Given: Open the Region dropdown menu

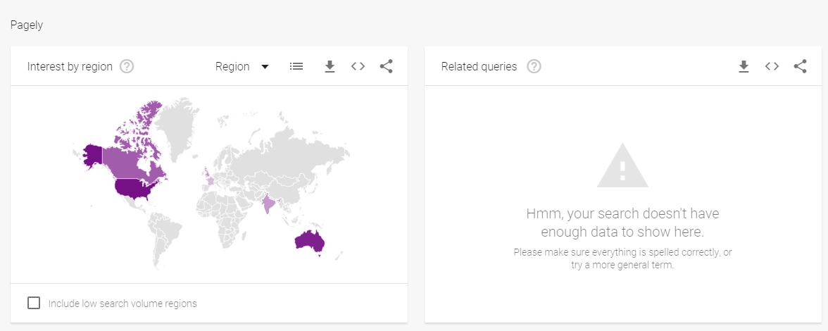Looking at the screenshot, I should coord(241,66).
